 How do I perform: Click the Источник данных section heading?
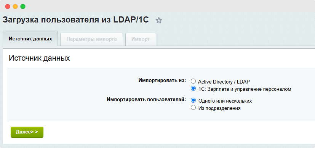39,58
